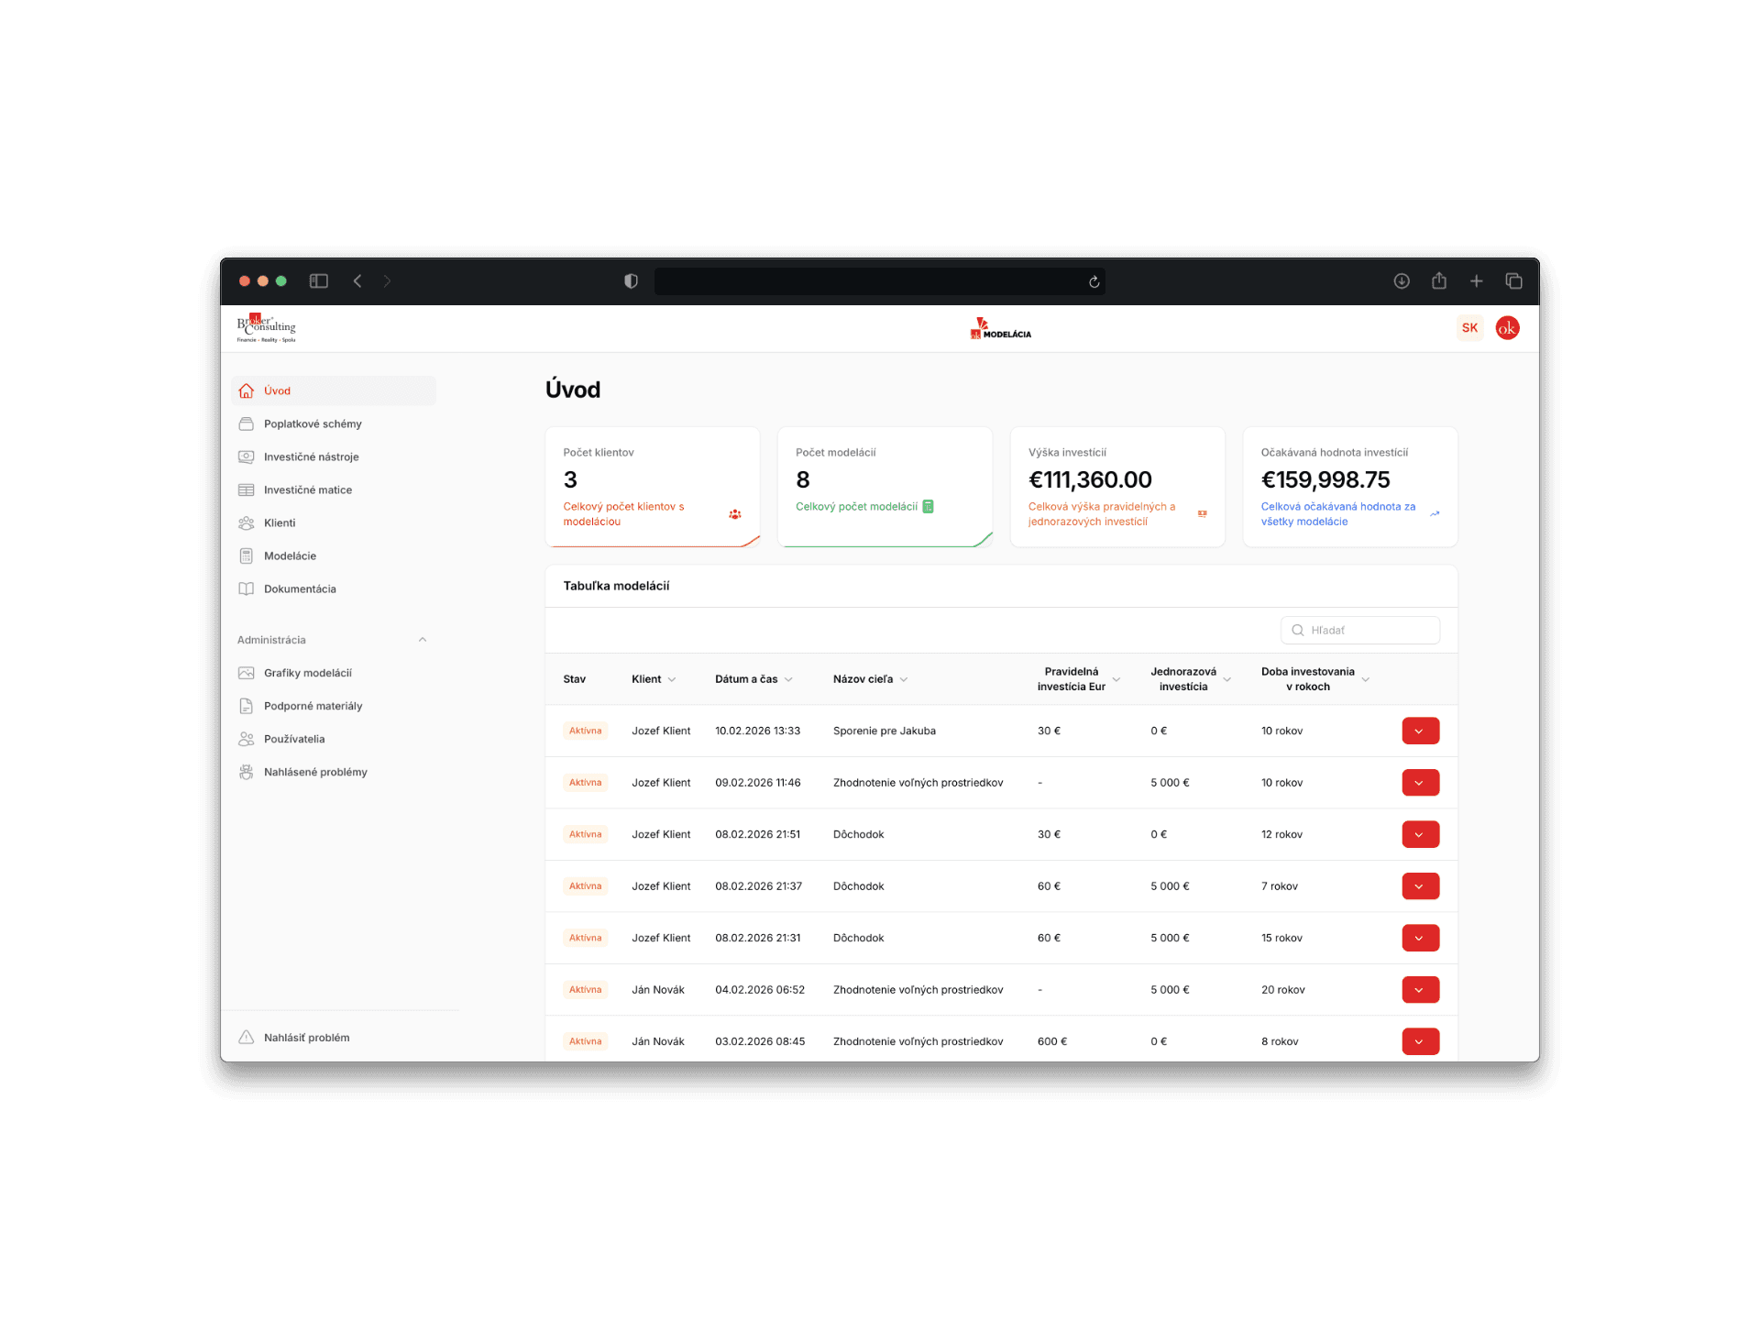Toggle the browser sidebar panel button

coord(318,281)
